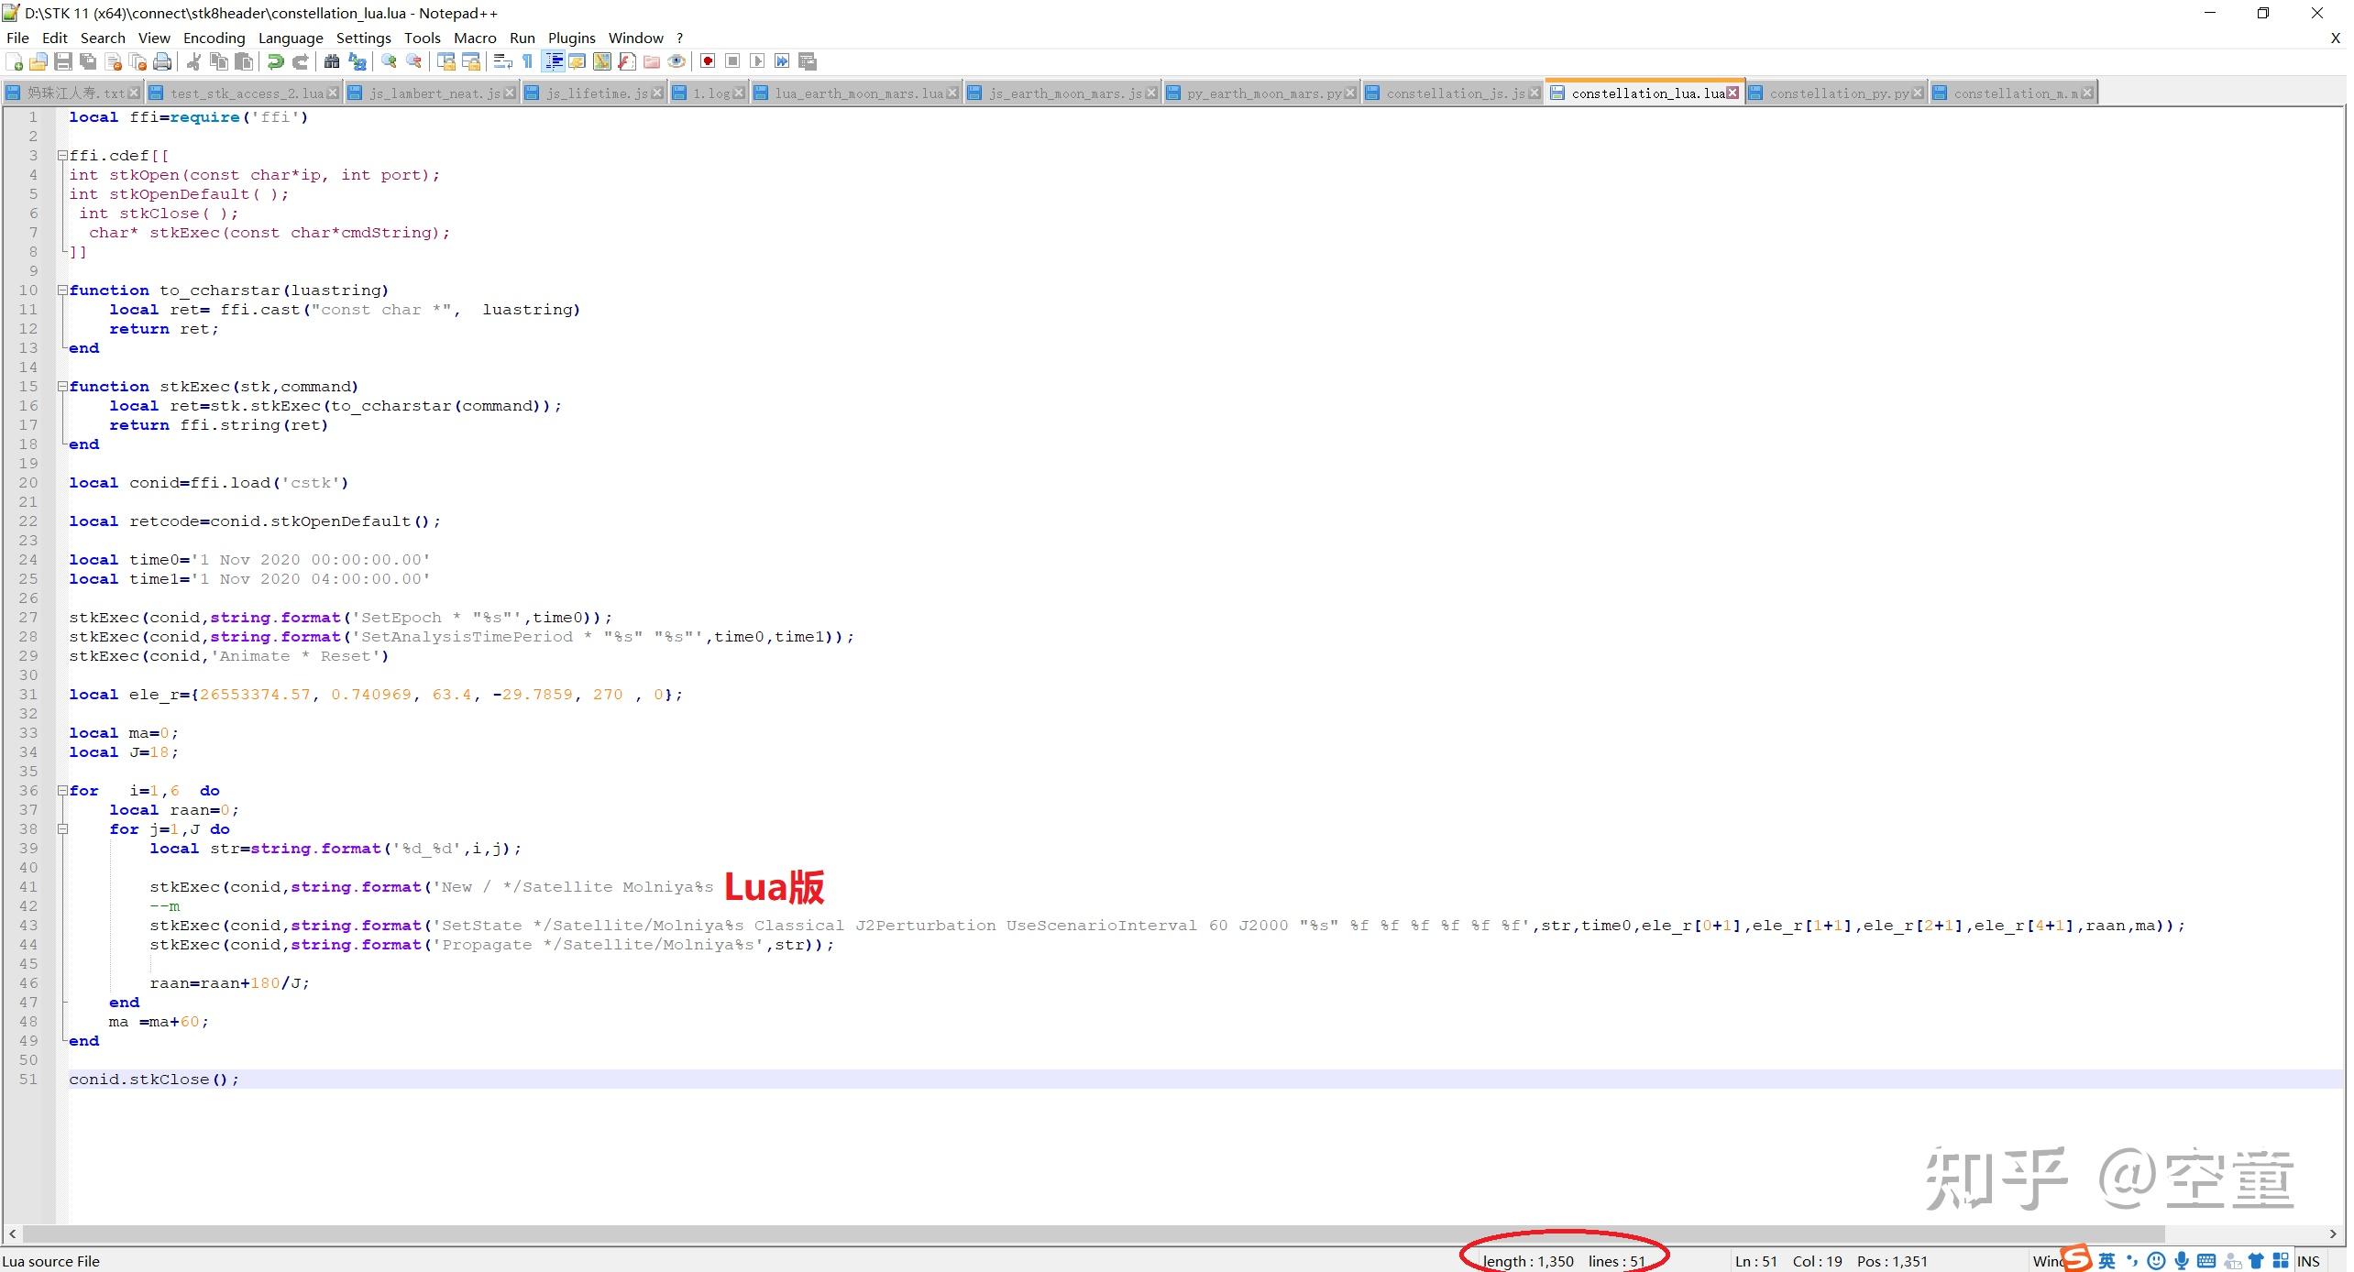Click the Save All toolbar icon
This screenshot has width=2354, height=1272.
click(90, 61)
